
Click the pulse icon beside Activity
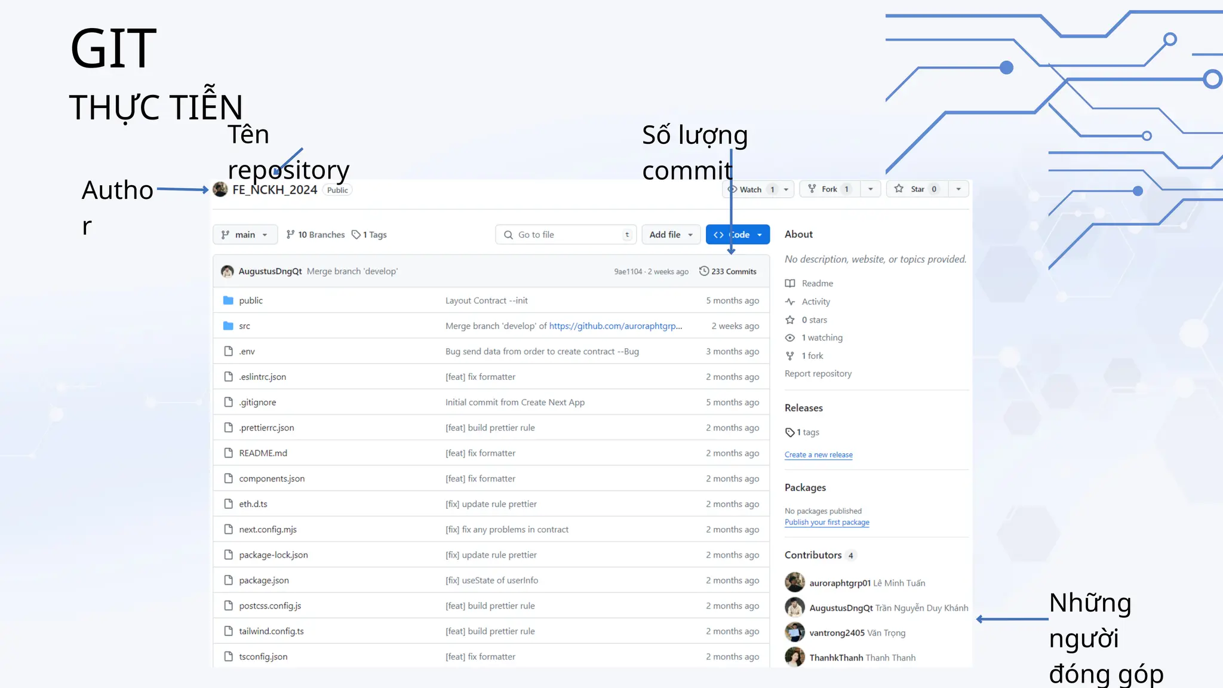[790, 302]
